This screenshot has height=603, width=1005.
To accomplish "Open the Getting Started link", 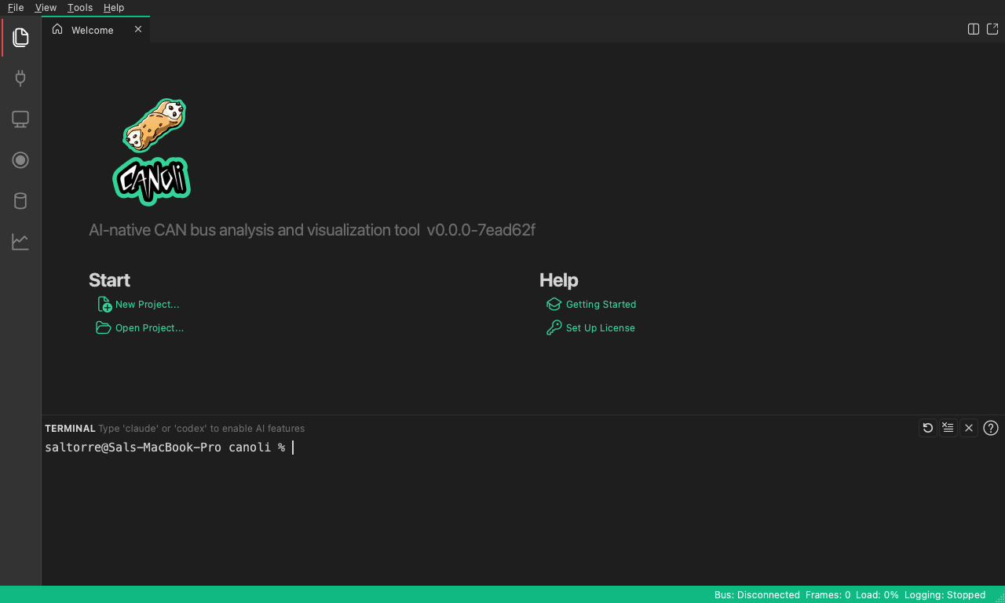I will tap(591, 305).
